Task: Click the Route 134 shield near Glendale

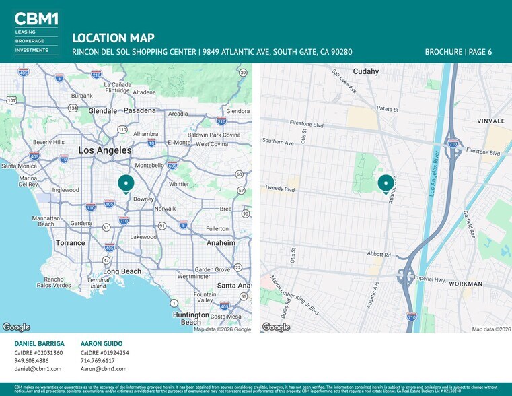Action: (x=73, y=108)
